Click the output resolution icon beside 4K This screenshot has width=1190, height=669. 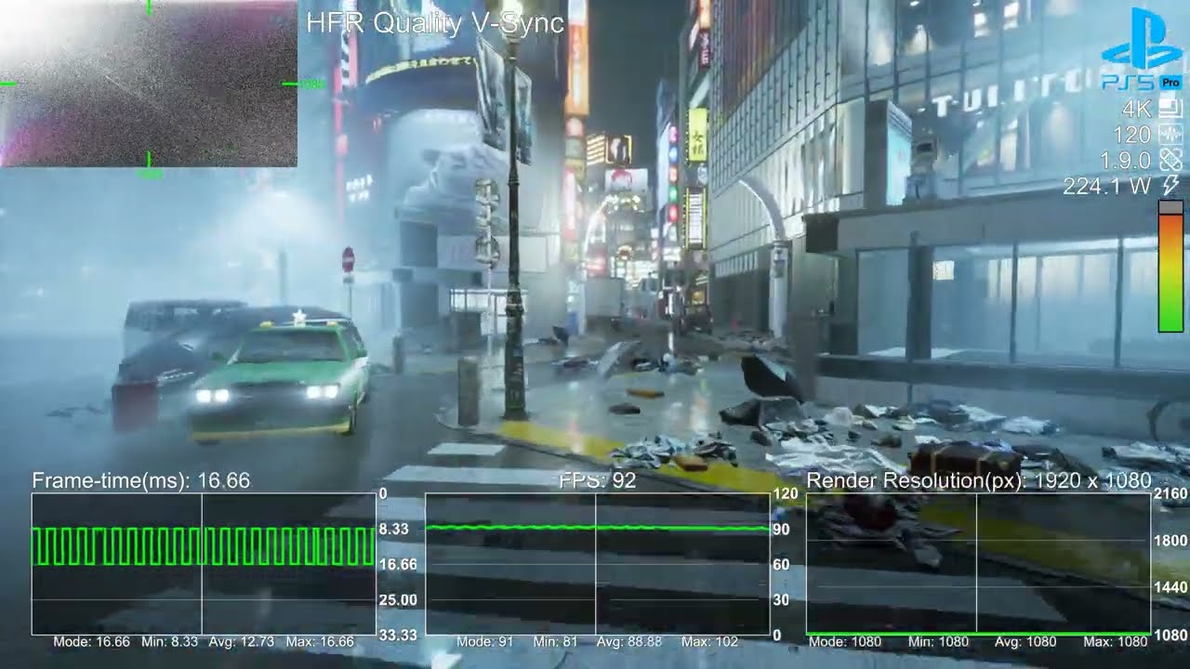point(1171,110)
